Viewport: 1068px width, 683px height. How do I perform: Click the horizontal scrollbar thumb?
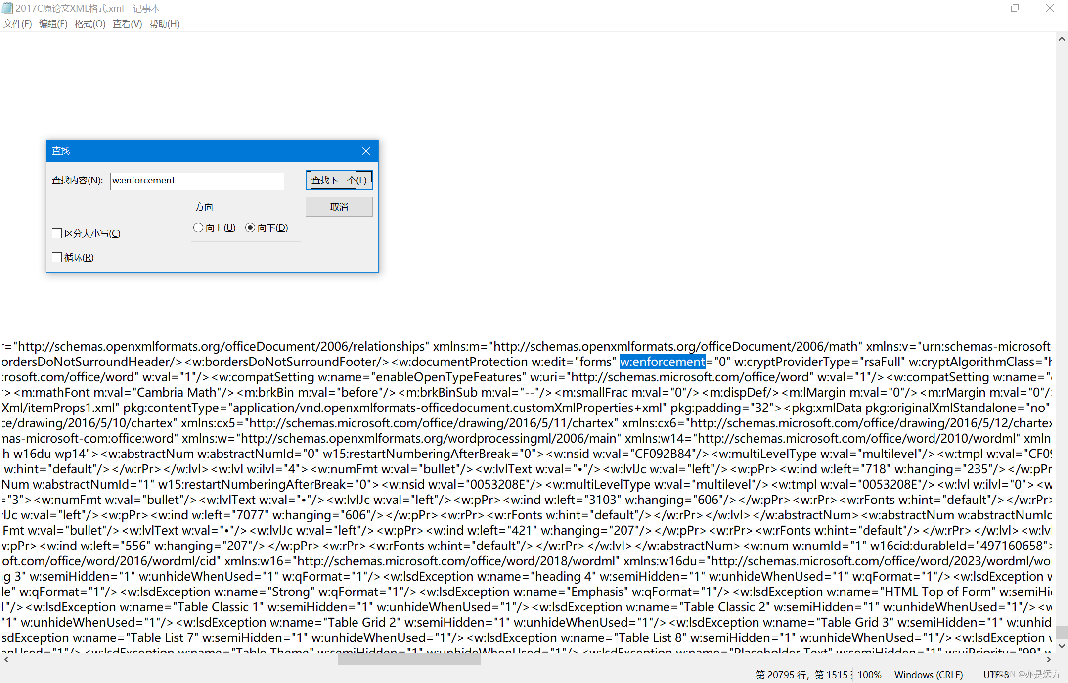(x=409, y=659)
